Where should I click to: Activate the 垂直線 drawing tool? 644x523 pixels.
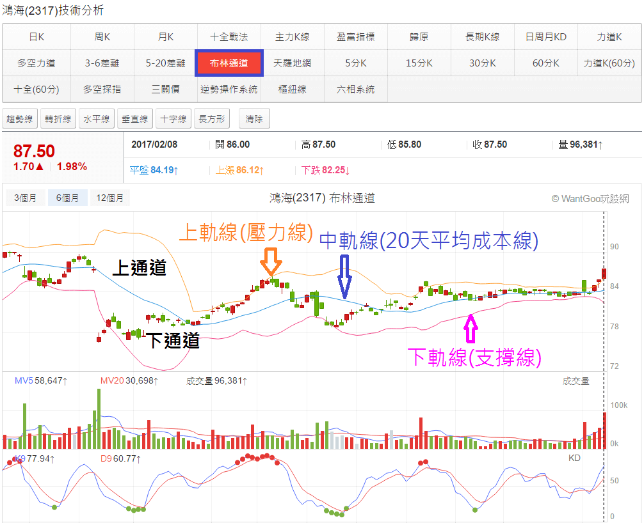tap(135, 119)
